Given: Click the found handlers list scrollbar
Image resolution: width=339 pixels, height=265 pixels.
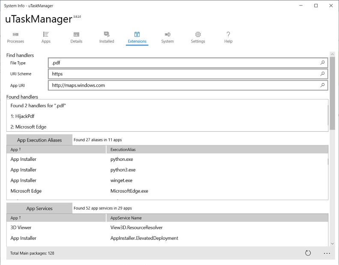Looking at the screenshot, I should 328,115.
